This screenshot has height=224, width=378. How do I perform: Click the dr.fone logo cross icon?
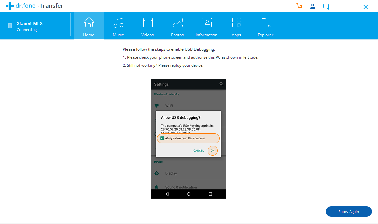[10, 6]
